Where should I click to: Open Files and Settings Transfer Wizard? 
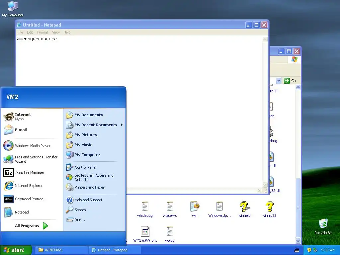coord(32,159)
